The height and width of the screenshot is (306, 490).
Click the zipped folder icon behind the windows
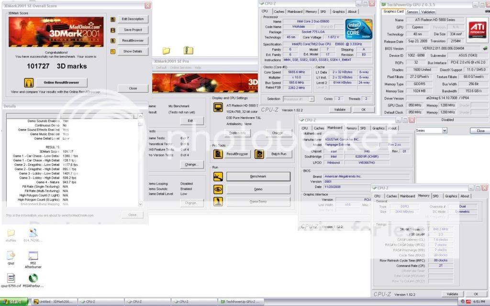click(188, 50)
